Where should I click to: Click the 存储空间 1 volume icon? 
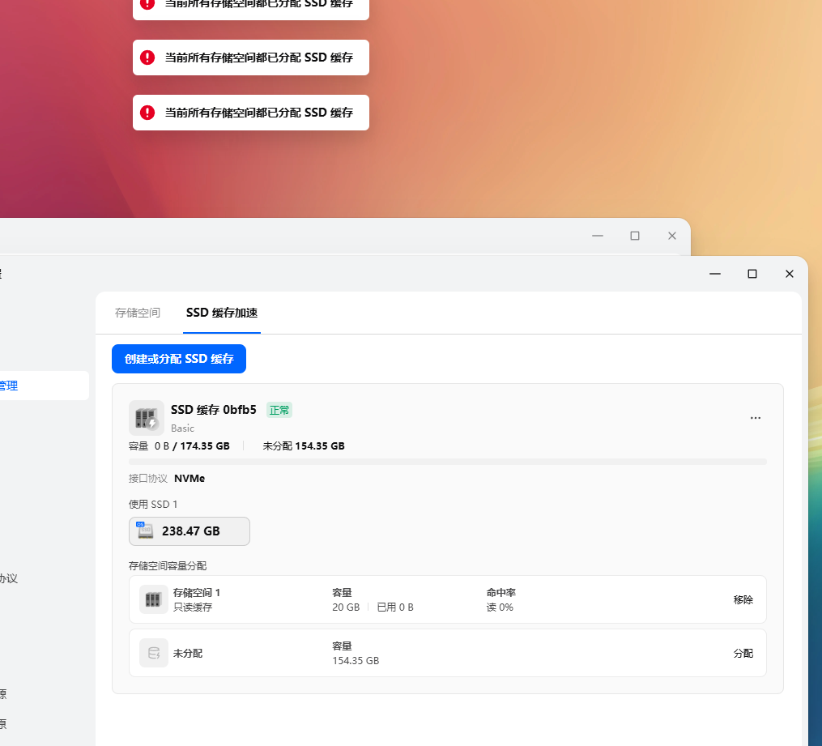click(153, 599)
